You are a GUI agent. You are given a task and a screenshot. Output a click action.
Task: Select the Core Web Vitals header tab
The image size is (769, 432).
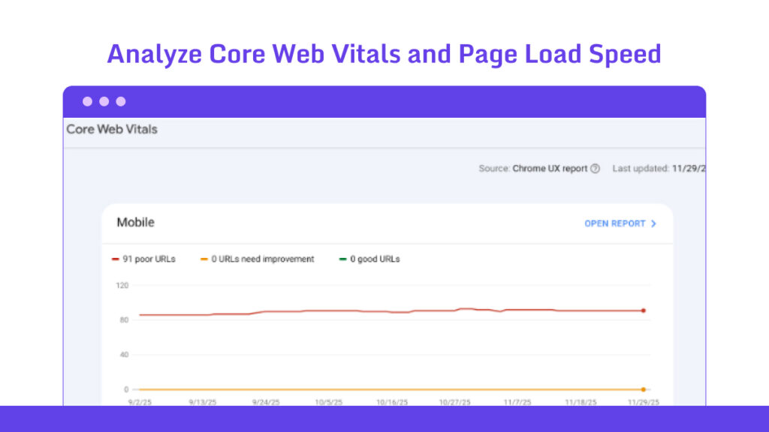click(112, 129)
